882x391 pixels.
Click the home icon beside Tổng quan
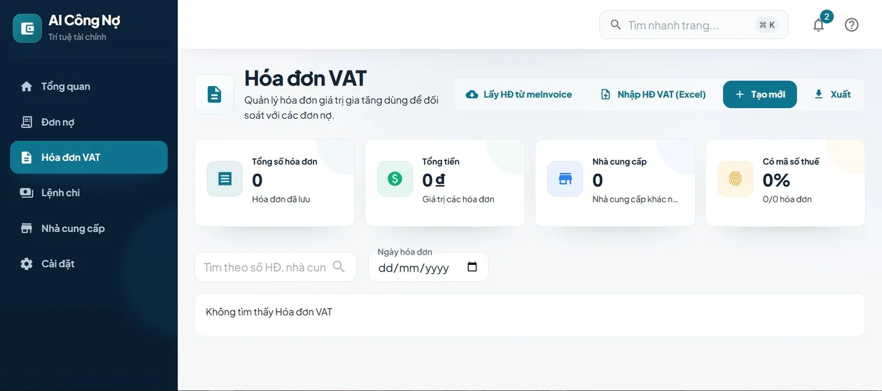tap(26, 87)
